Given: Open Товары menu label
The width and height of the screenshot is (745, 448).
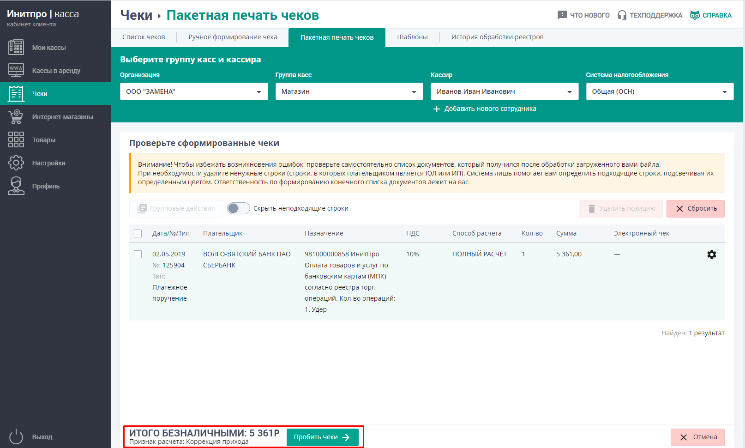Looking at the screenshot, I should (x=44, y=140).
